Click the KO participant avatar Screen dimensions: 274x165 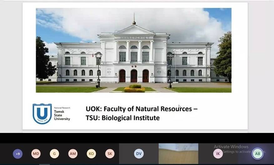point(91,154)
